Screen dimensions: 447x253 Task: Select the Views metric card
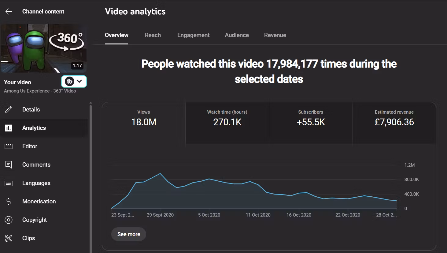pyautogui.click(x=144, y=123)
